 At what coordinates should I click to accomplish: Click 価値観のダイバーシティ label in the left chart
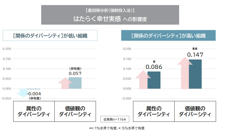pyautogui.click(x=75, y=111)
